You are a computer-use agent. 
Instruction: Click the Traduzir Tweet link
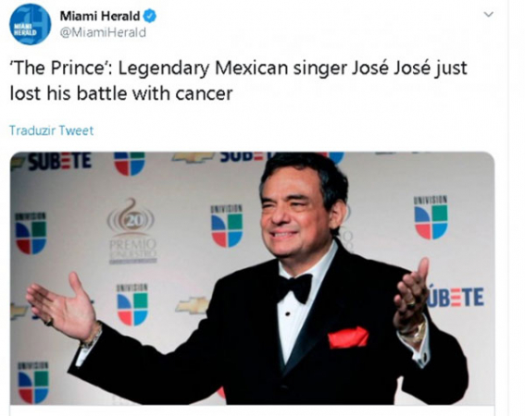tap(51, 130)
